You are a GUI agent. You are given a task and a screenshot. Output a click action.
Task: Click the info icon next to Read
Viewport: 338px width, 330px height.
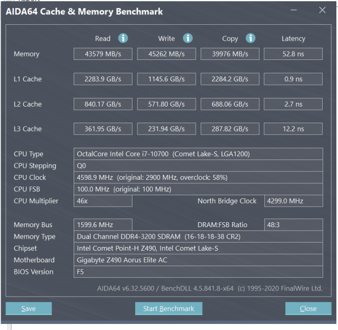coord(123,38)
